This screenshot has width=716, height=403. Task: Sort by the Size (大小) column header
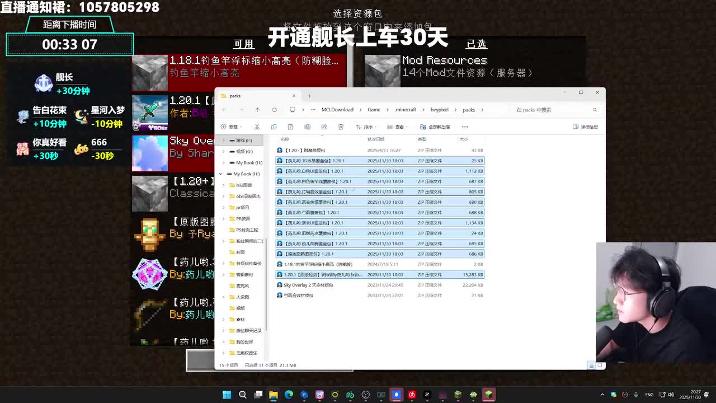464,139
